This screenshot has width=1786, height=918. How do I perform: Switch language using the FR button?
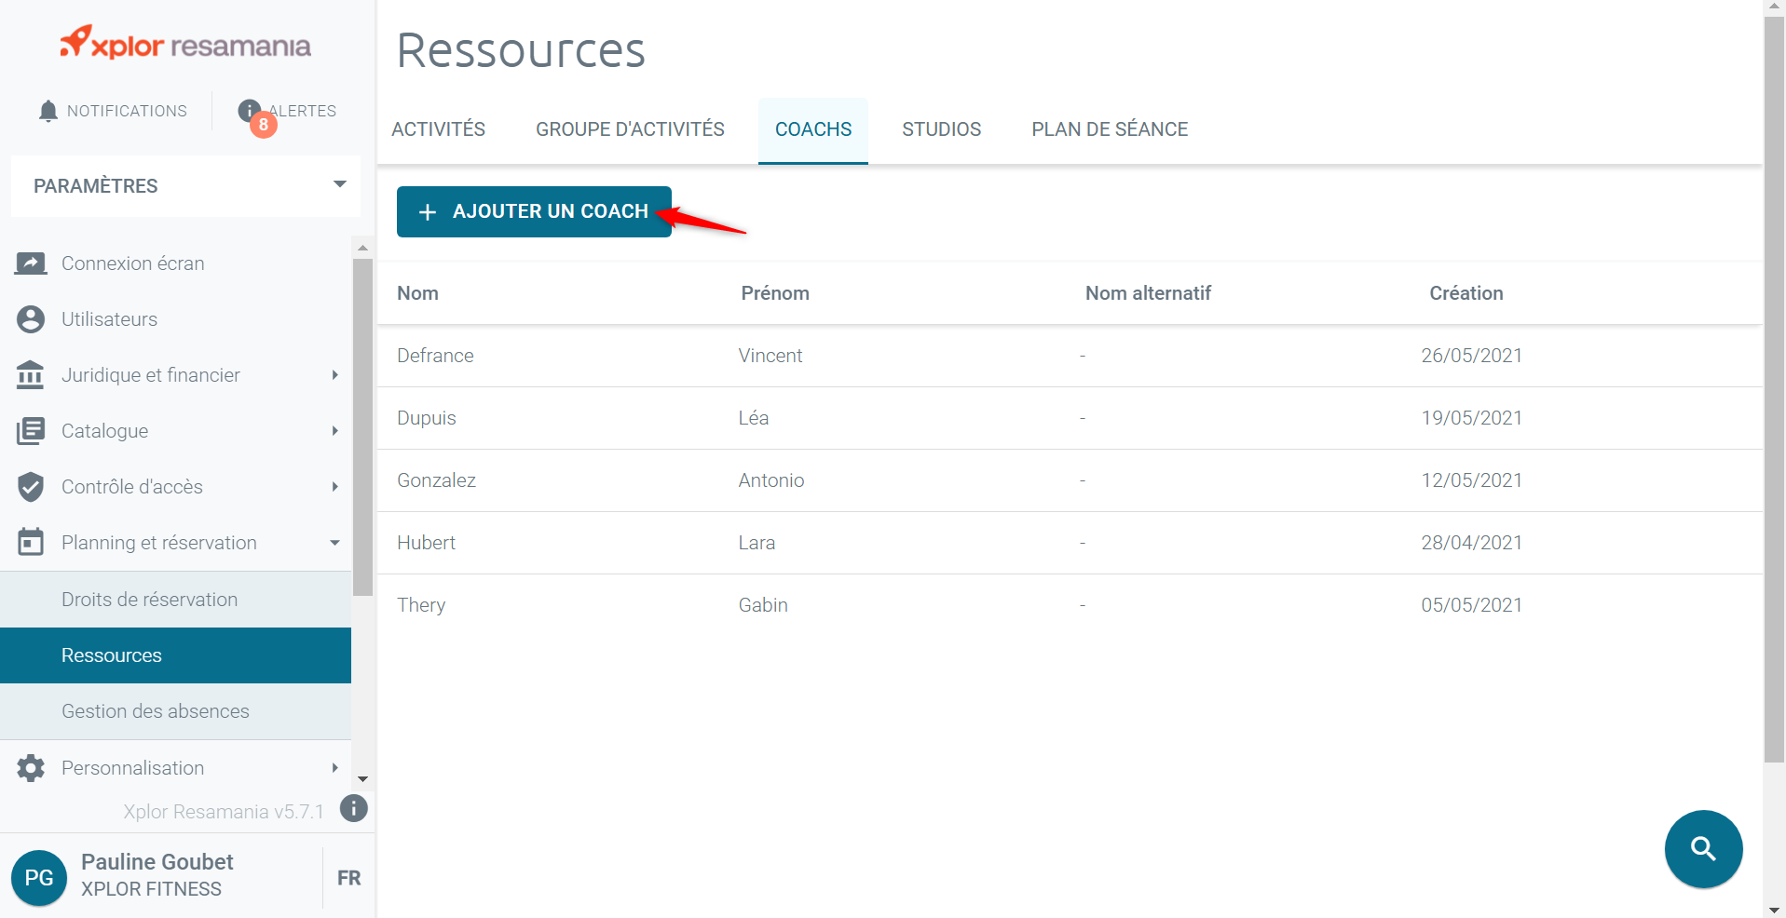pyautogui.click(x=348, y=878)
